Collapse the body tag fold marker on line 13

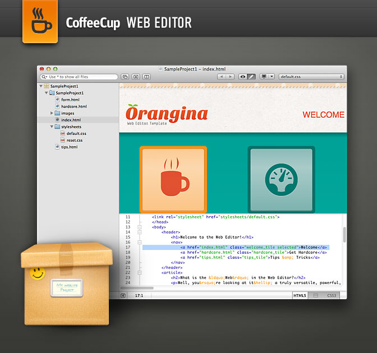(140, 227)
